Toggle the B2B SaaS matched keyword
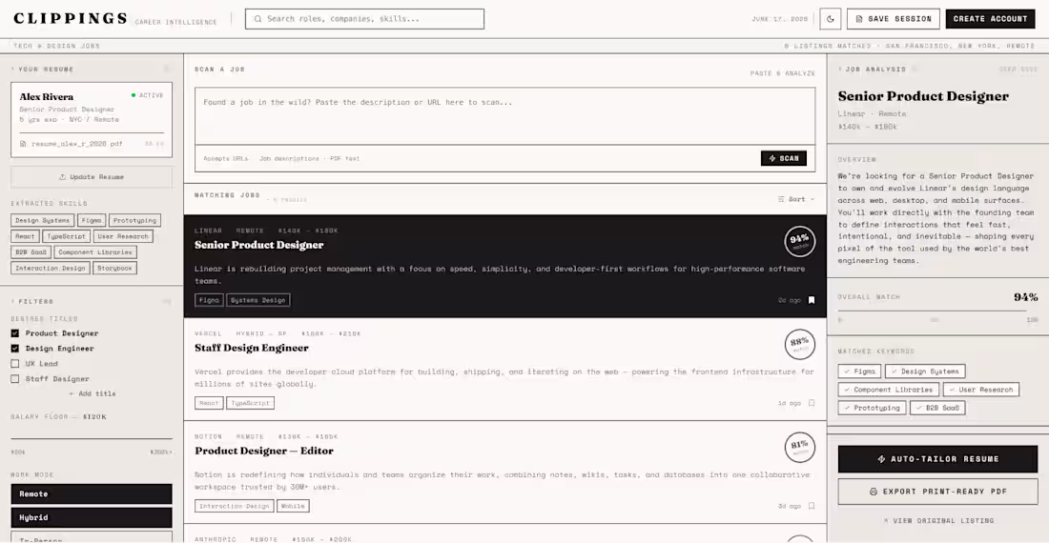1049x543 pixels. 938,408
